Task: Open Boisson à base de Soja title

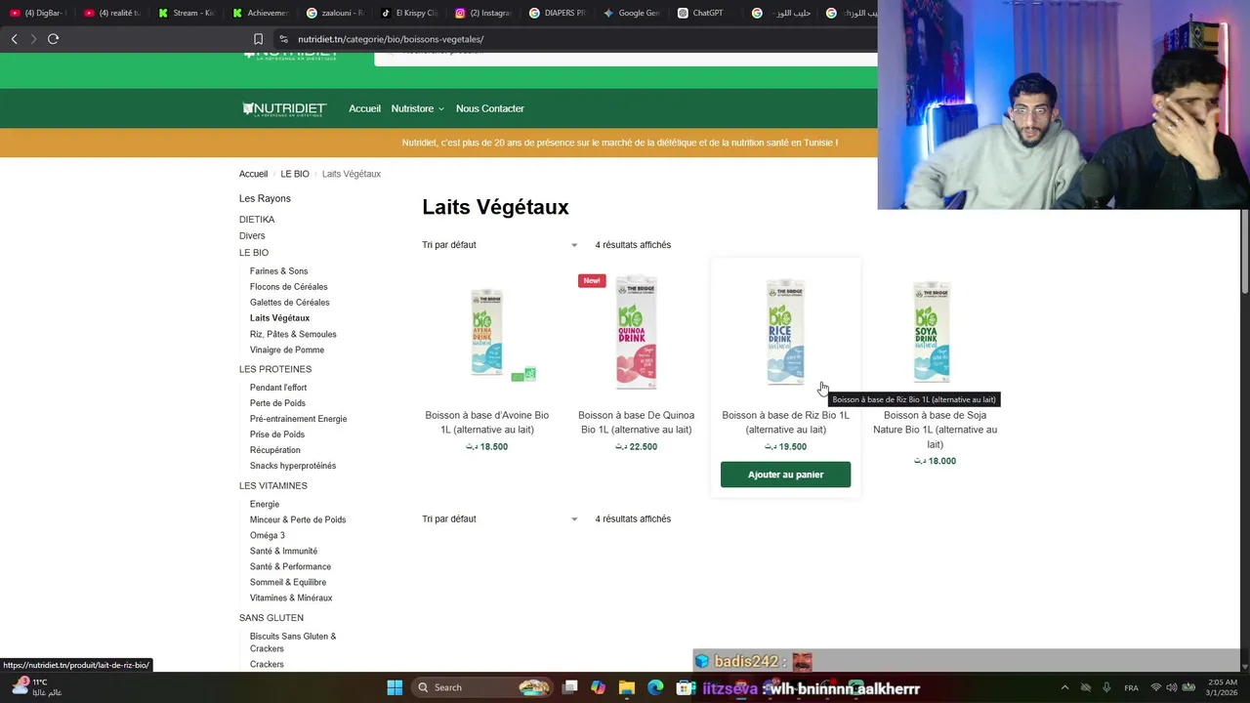Action: click(936, 430)
